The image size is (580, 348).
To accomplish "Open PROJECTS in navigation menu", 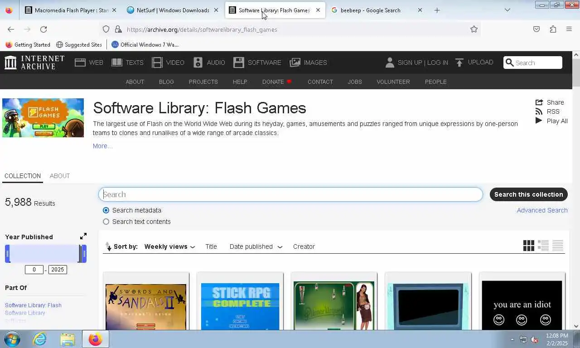I will click(203, 82).
